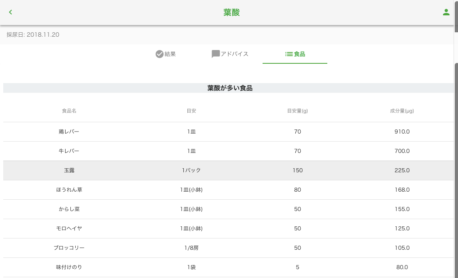Click the からし菜 food entry

pos(69,209)
